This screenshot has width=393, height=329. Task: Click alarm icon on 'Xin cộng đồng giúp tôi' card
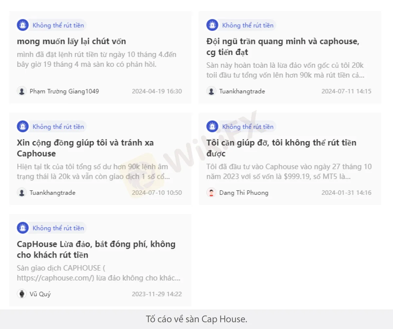click(23, 127)
